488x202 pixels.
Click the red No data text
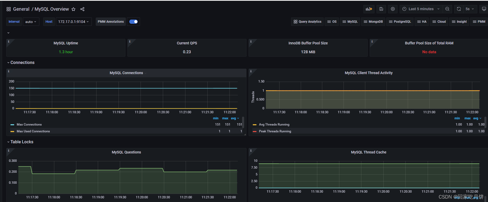click(429, 52)
